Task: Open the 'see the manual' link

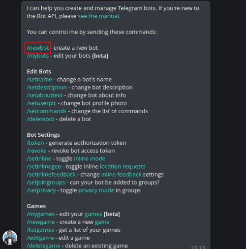Action: click(x=98, y=16)
